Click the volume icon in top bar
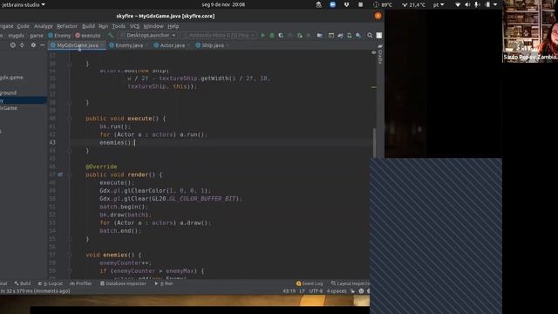This screenshot has height=314, width=558. point(467,4)
